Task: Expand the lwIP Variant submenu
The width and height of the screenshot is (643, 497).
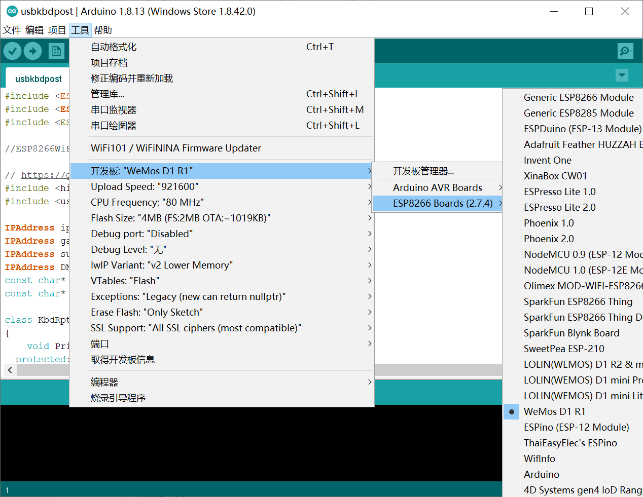Action: click(222, 265)
